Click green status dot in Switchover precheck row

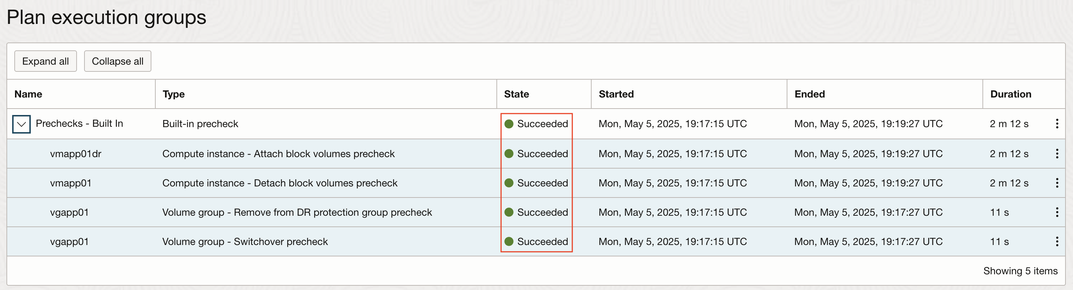[x=509, y=241]
